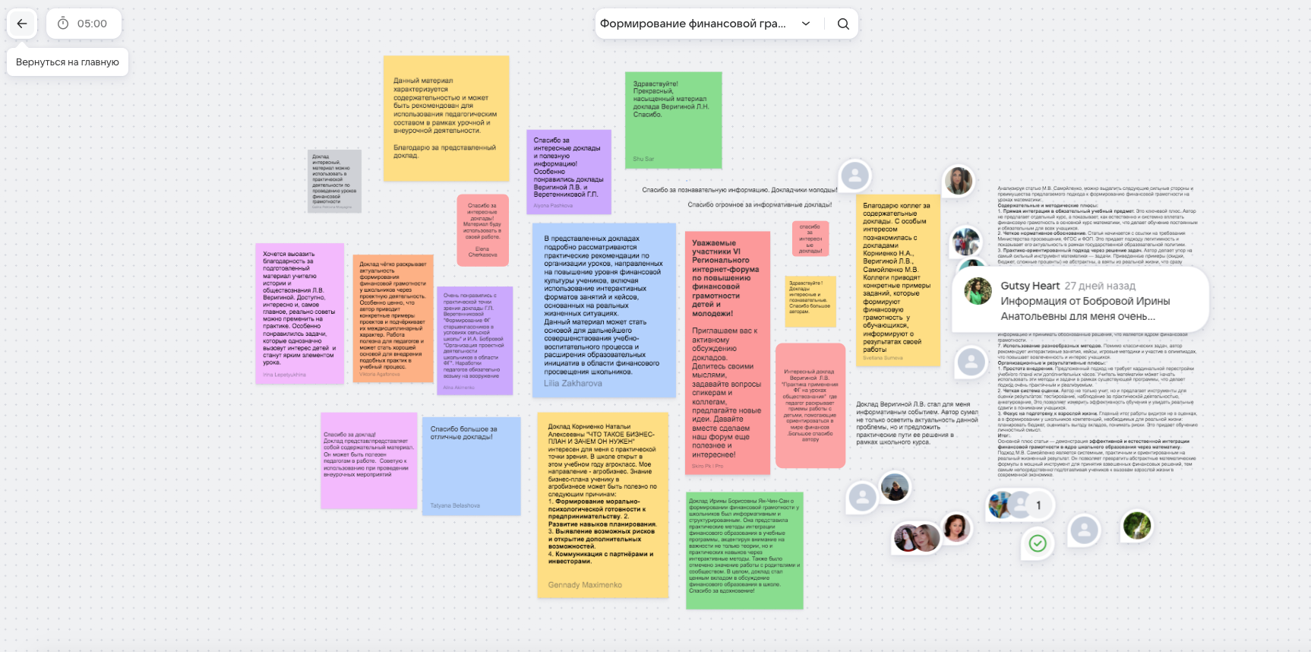The height and width of the screenshot is (652, 1311).
Task: Open the search magnifier icon
Action: pyautogui.click(x=843, y=24)
